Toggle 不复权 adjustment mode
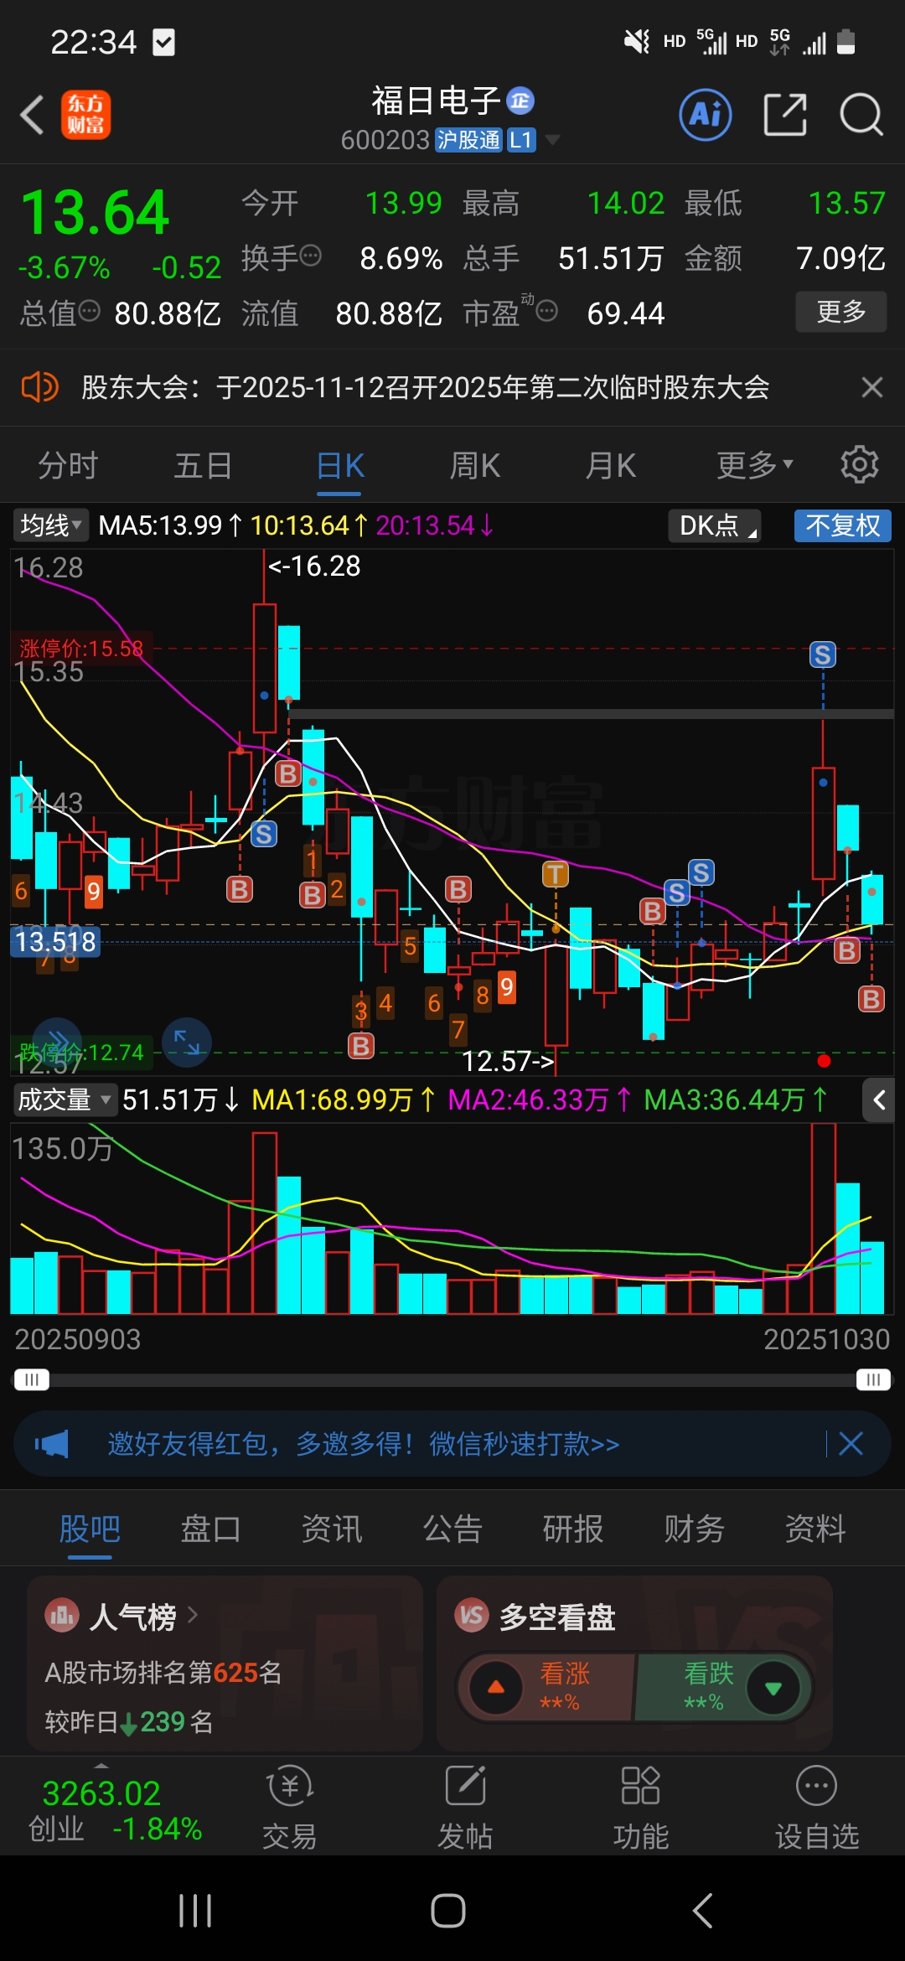The image size is (905, 1961). 842,525
